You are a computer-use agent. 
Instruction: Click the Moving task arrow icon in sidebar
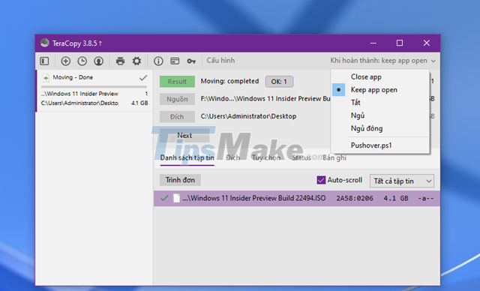[46, 78]
